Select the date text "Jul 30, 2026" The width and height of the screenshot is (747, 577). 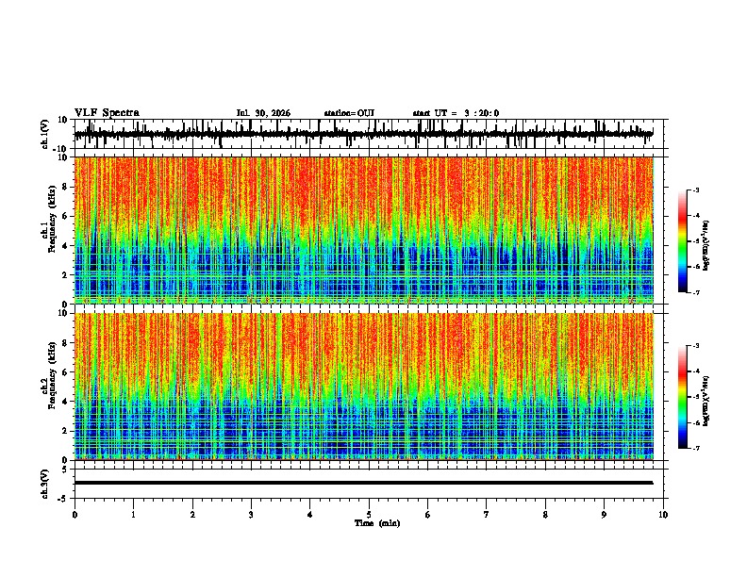[263, 113]
